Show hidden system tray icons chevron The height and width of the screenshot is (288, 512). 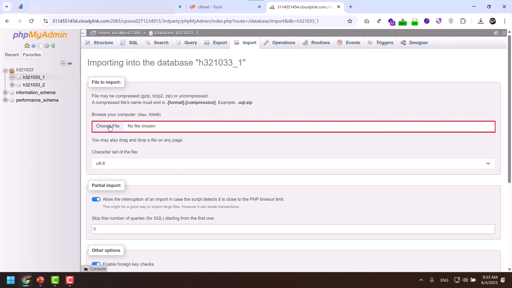tap(421, 280)
